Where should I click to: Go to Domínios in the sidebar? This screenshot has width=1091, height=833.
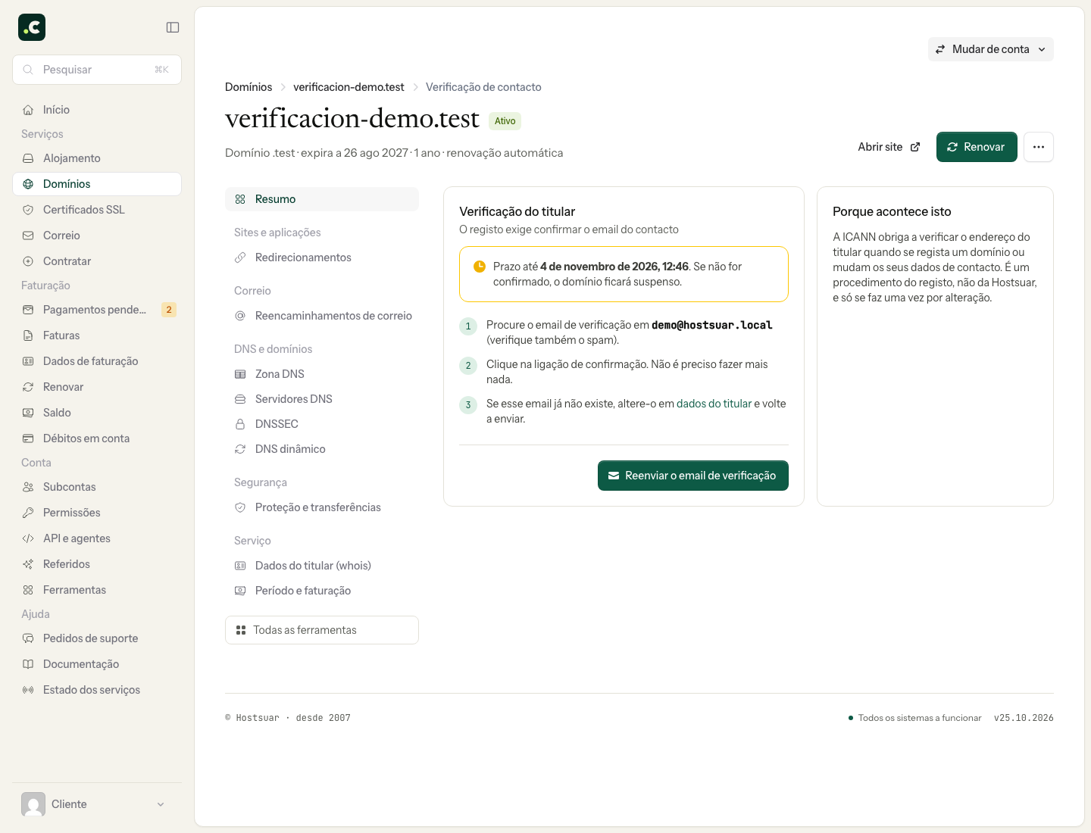[x=97, y=184]
